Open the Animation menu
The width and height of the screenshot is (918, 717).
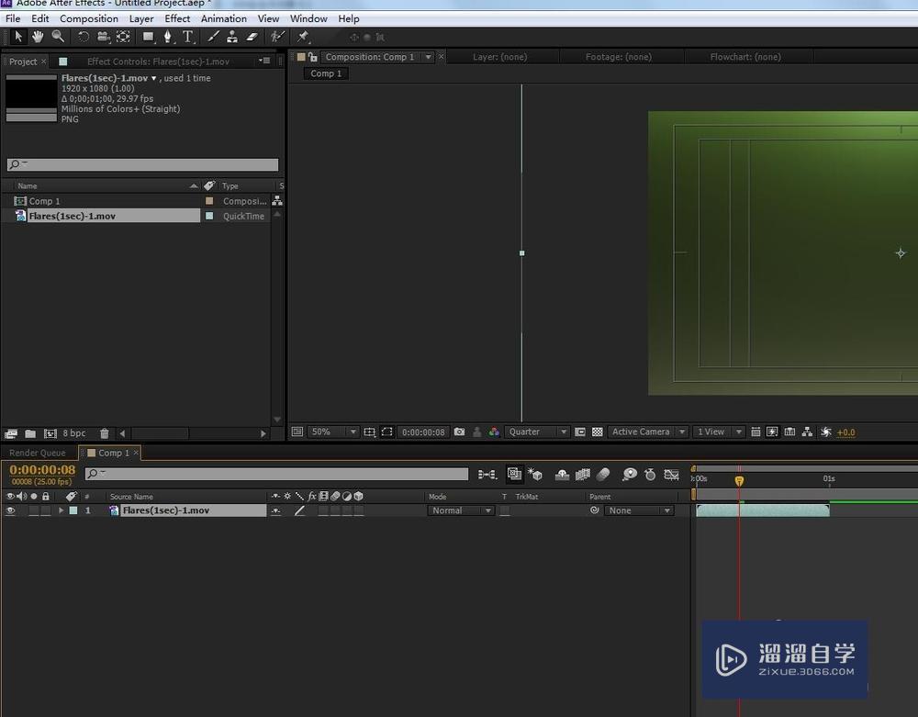click(224, 18)
